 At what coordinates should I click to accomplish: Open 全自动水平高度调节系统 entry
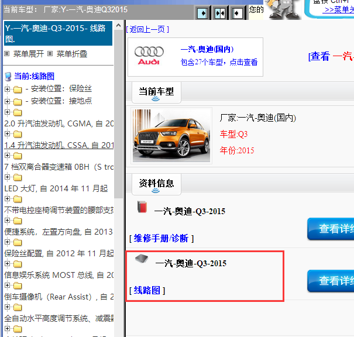point(59,318)
